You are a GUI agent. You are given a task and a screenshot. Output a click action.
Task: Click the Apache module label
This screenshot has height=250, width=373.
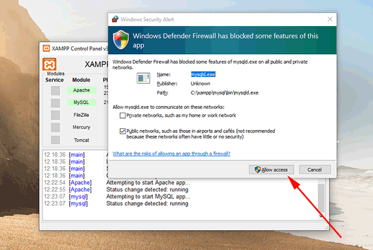81,90
